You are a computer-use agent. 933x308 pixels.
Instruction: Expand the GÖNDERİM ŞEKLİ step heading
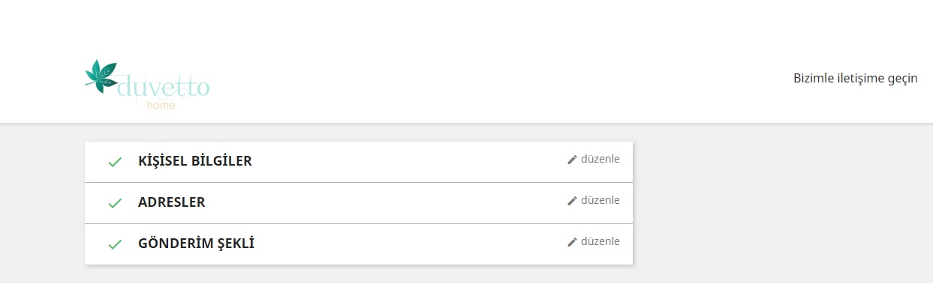point(196,244)
